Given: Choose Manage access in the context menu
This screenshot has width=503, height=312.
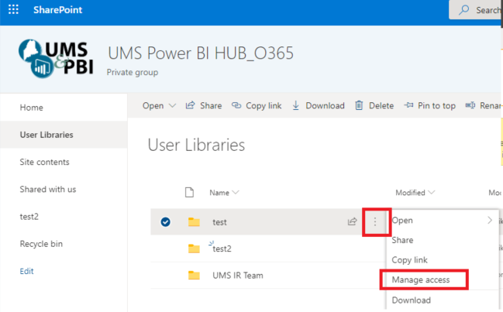Looking at the screenshot, I should pos(421,280).
